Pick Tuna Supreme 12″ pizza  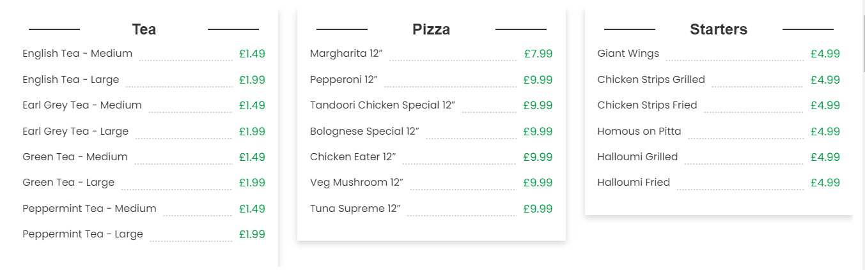pos(355,209)
